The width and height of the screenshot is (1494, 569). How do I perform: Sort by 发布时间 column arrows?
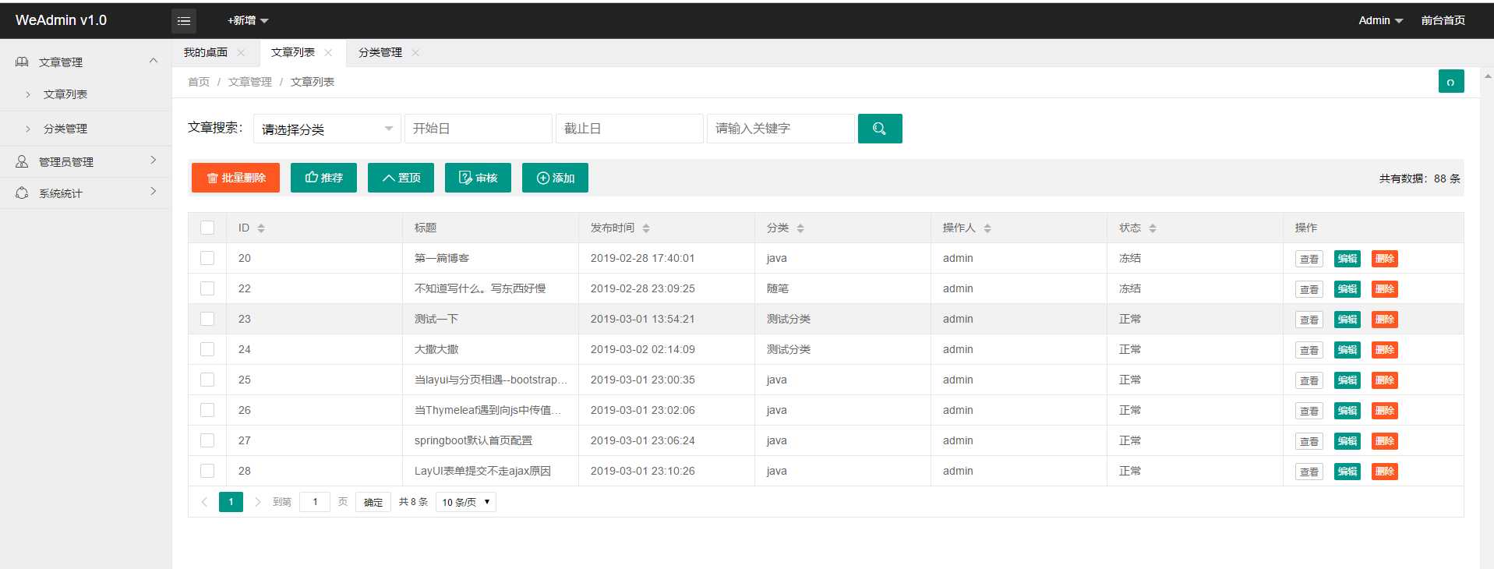pos(646,228)
